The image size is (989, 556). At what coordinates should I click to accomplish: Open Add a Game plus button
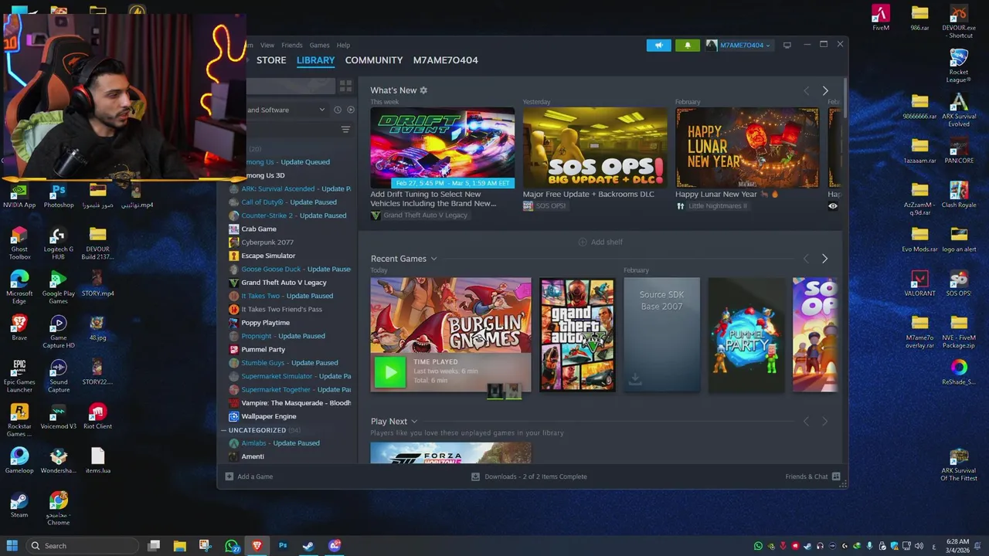[249, 476]
